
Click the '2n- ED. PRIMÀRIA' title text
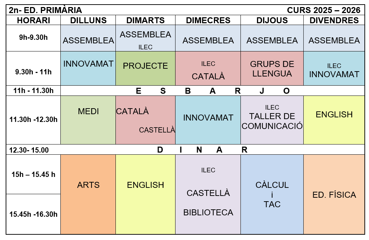[46, 10]
